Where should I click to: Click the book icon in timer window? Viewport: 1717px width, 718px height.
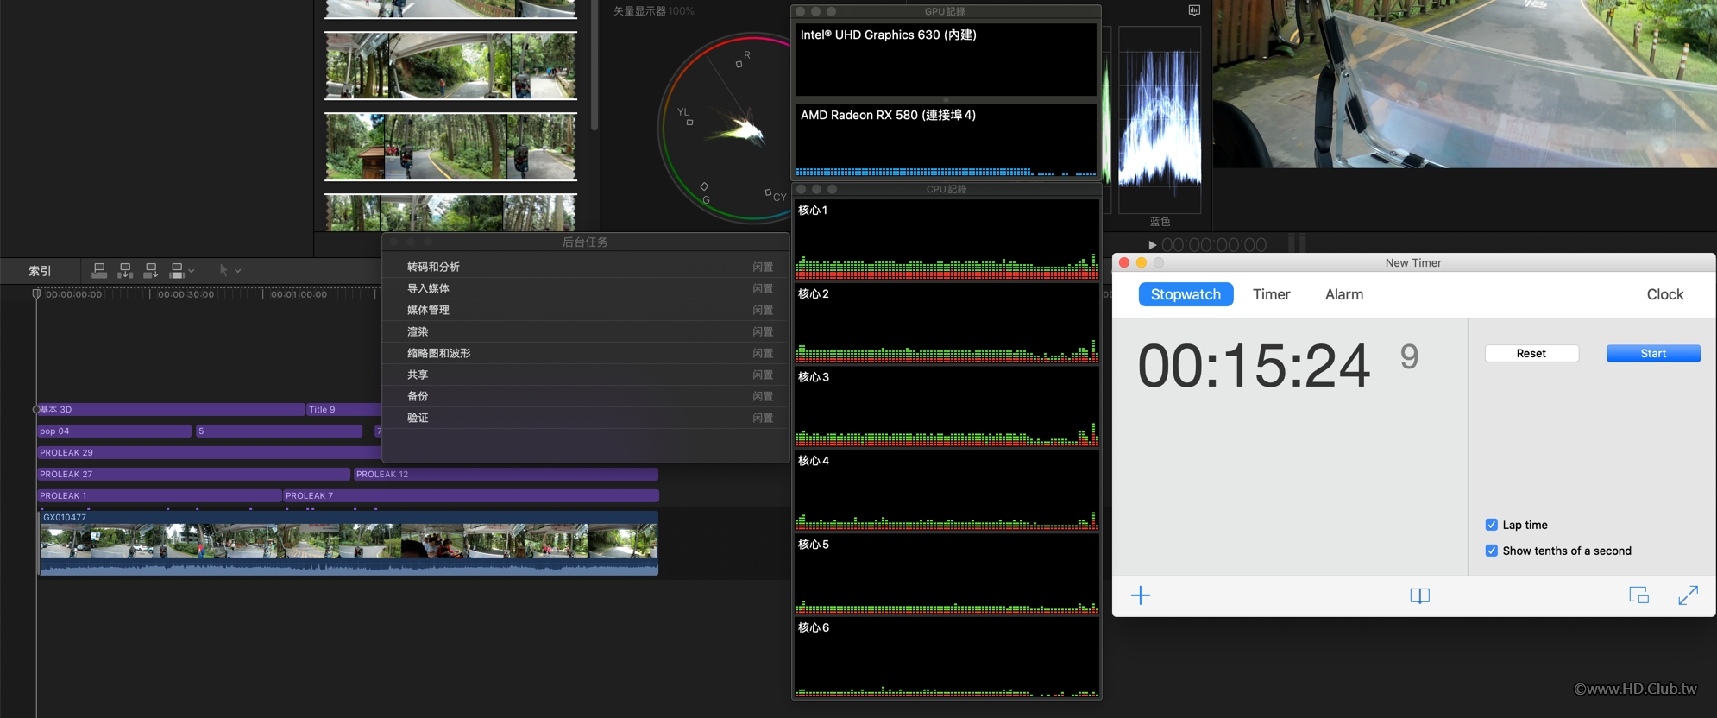pos(1419,595)
